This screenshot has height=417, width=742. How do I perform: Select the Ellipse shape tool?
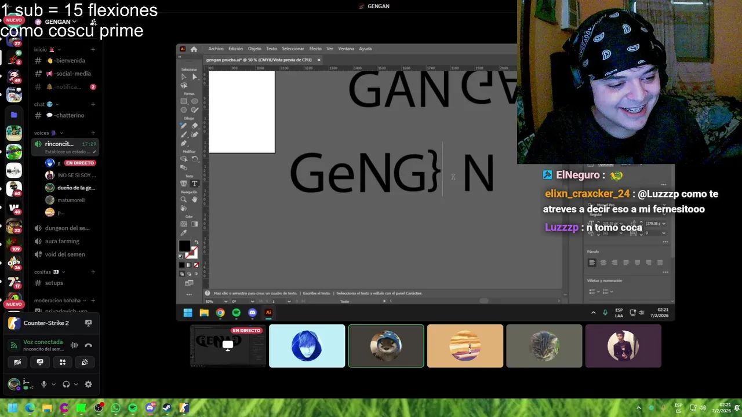(195, 101)
